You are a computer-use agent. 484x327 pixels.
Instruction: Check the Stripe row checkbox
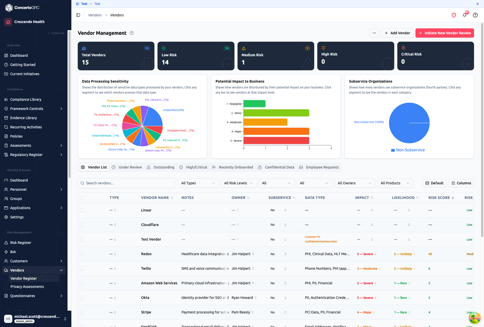[x=82, y=312]
